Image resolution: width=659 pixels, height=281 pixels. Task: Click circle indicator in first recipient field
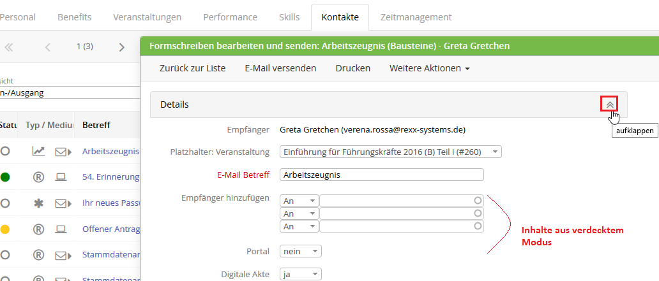(478, 201)
